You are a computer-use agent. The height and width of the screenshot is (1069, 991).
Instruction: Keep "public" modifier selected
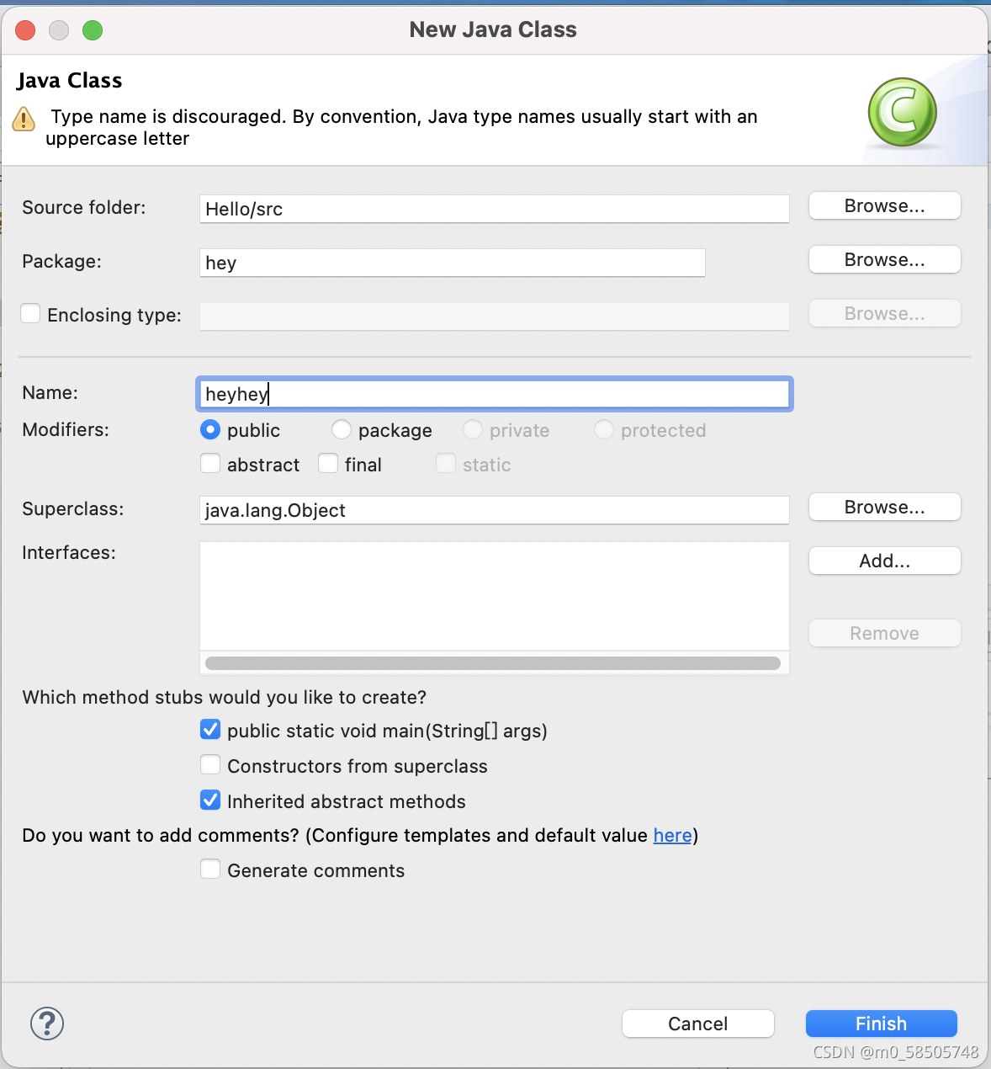tap(209, 429)
